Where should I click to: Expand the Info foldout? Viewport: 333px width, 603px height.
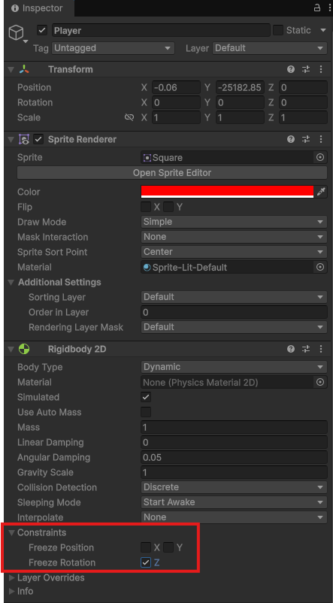click(11, 591)
